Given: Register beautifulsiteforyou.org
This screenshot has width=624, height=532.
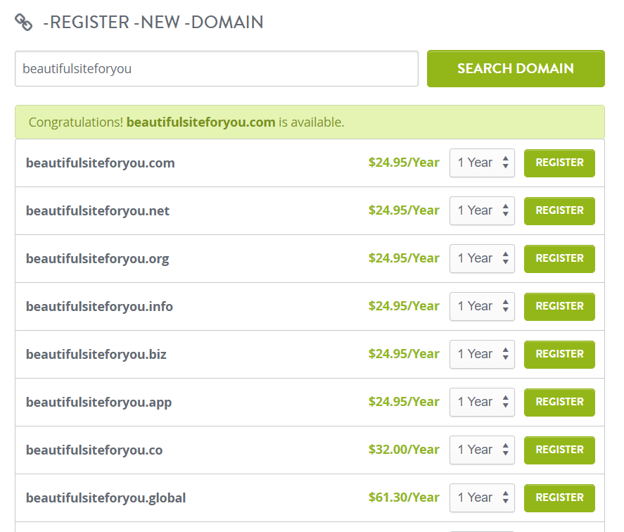Looking at the screenshot, I should (x=559, y=258).
